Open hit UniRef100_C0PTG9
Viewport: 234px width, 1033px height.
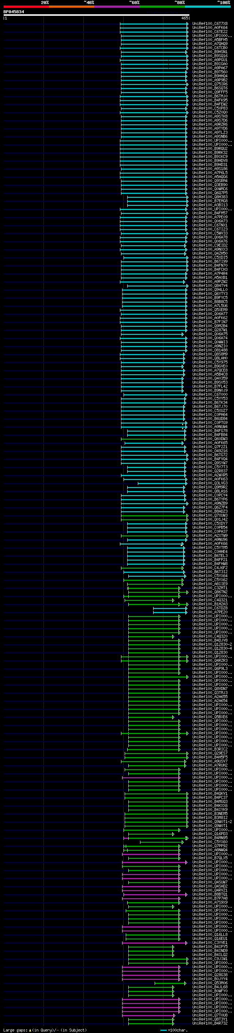click(210, 423)
